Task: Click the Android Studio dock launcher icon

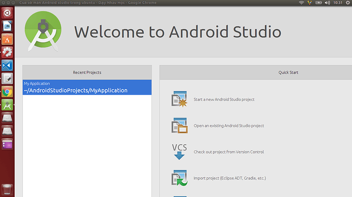Action: click(7, 105)
